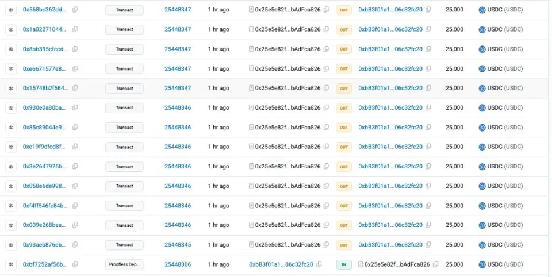This screenshot has width=552, height=277.
Task: Click Transact method in 0x568bc362dd row
Action: [x=124, y=10]
